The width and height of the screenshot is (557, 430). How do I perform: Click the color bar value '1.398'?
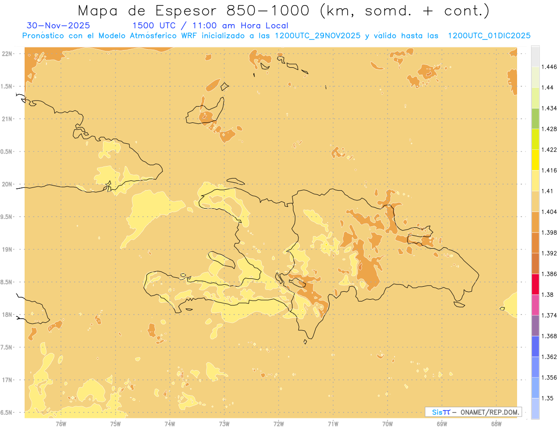tap(549, 232)
